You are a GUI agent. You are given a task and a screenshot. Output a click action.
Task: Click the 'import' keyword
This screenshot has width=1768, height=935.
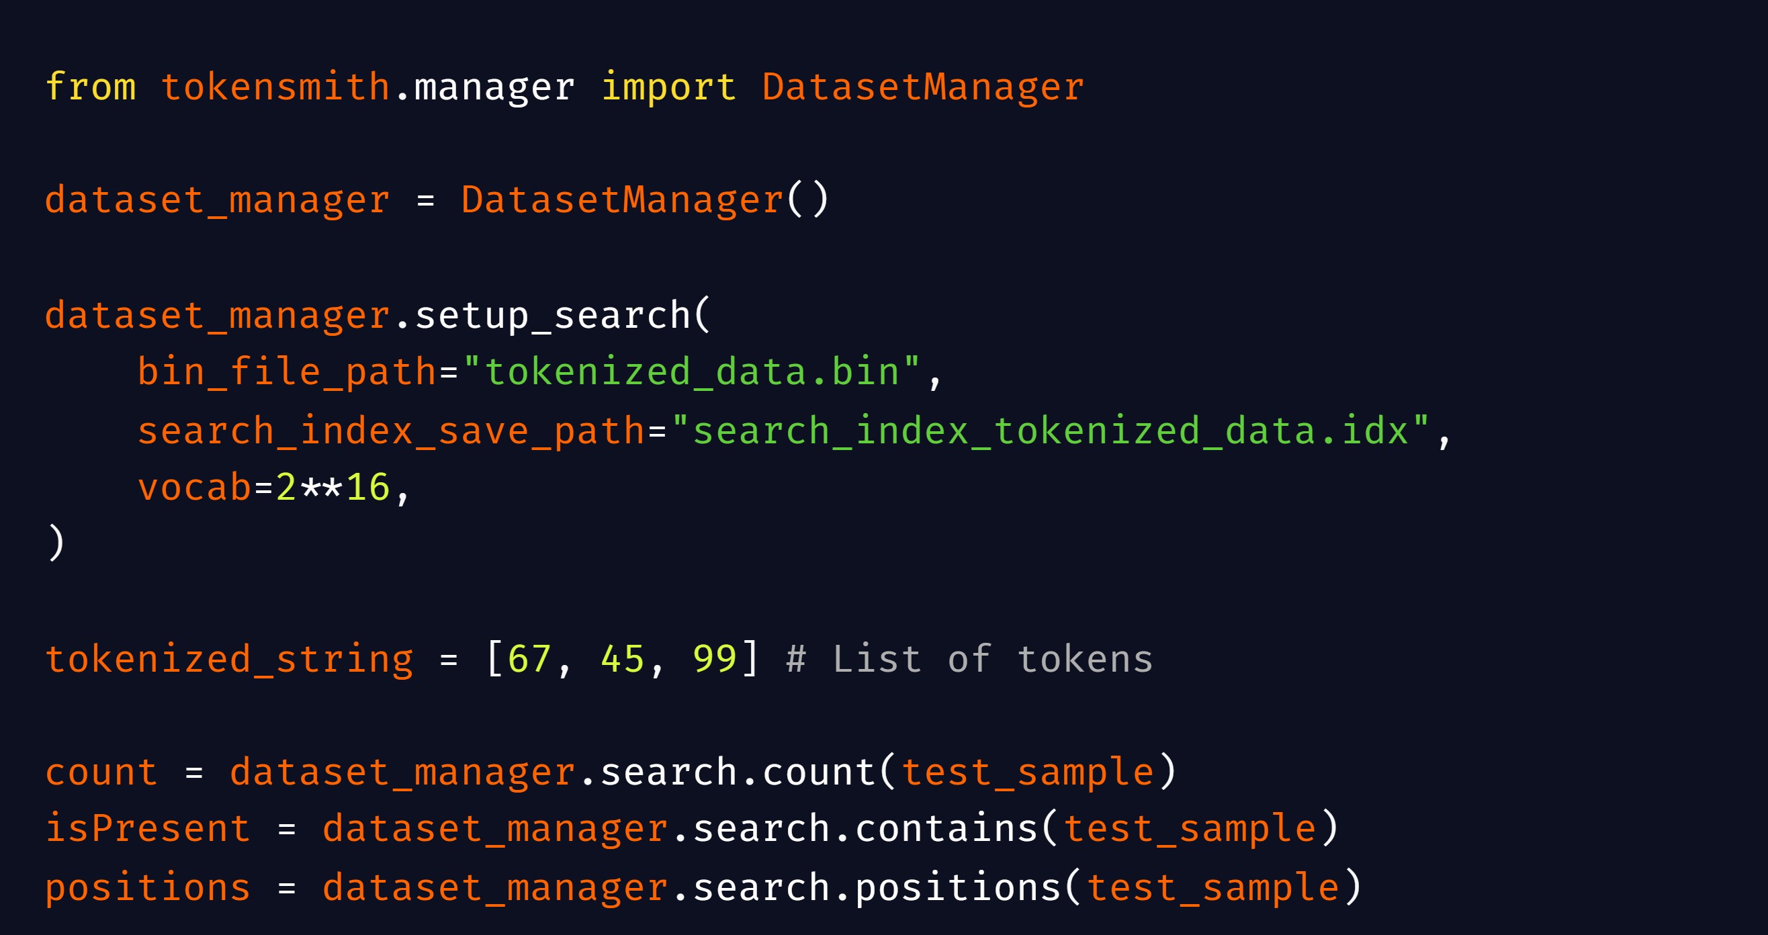(x=668, y=87)
